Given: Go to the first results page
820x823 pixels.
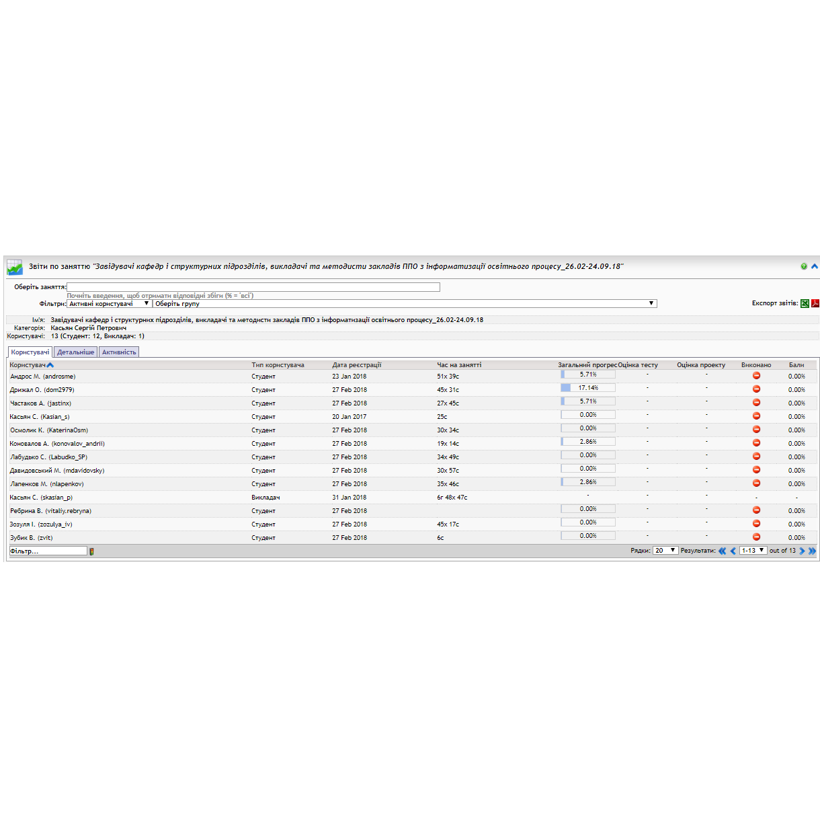Looking at the screenshot, I should 722,551.
